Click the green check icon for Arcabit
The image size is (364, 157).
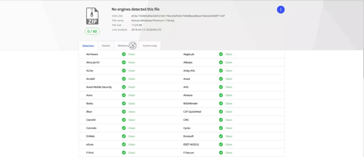coord(124,79)
